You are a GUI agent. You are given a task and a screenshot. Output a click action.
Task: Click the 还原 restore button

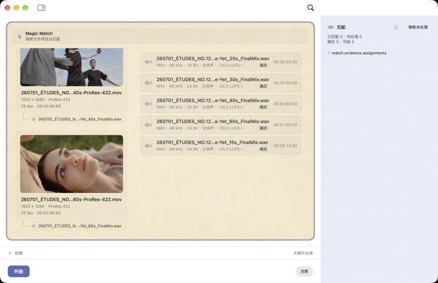[304, 271]
